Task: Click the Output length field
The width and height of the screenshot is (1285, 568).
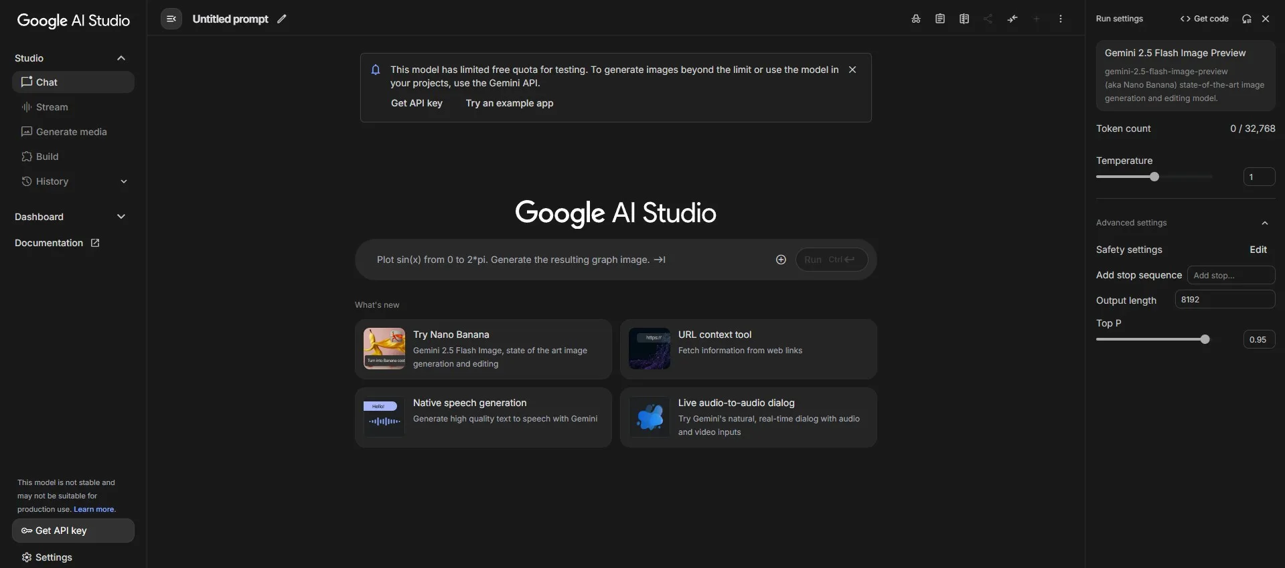Action: point(1225,299)
